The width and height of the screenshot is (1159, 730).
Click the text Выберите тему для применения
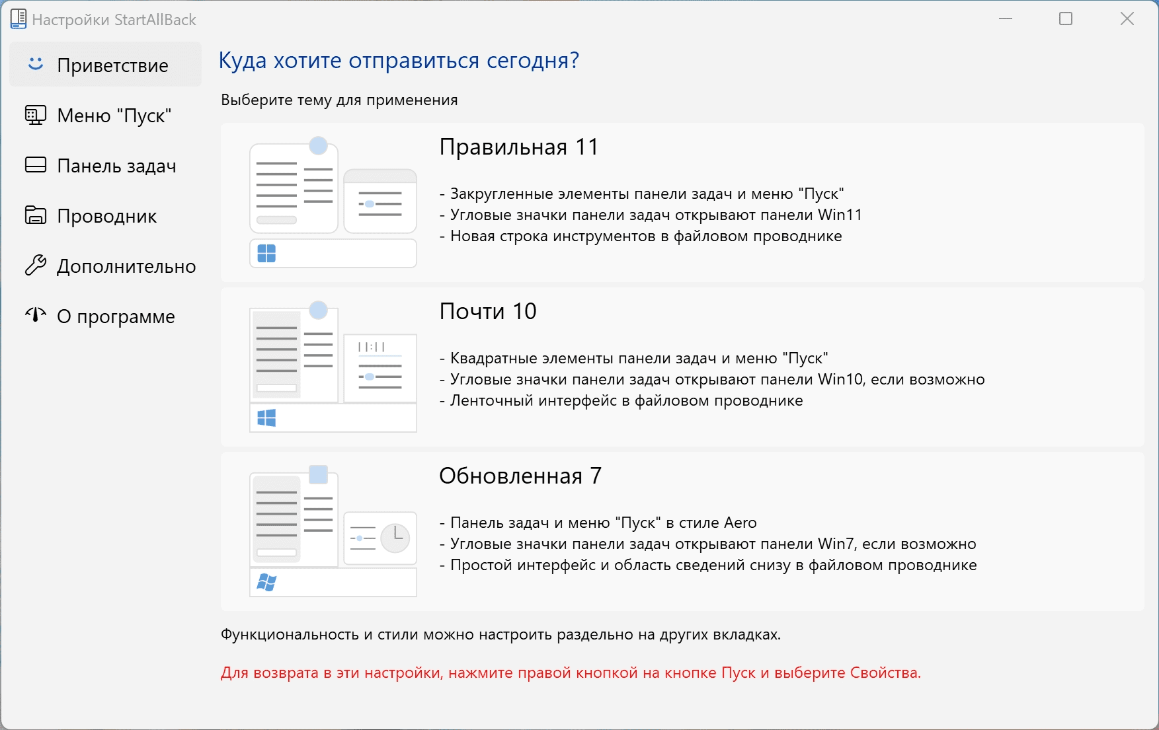(339, 100)
